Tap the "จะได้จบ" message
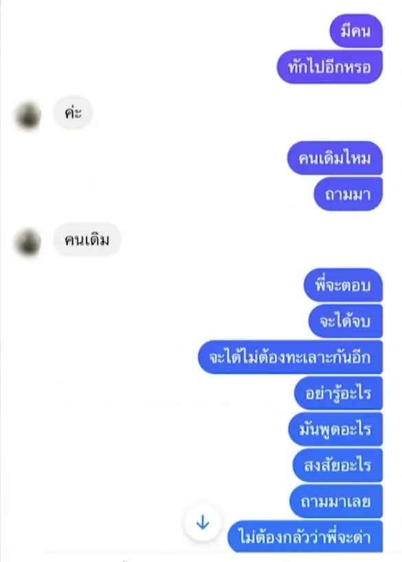Viewport: 402px width, 562px height. coord(346,321)
